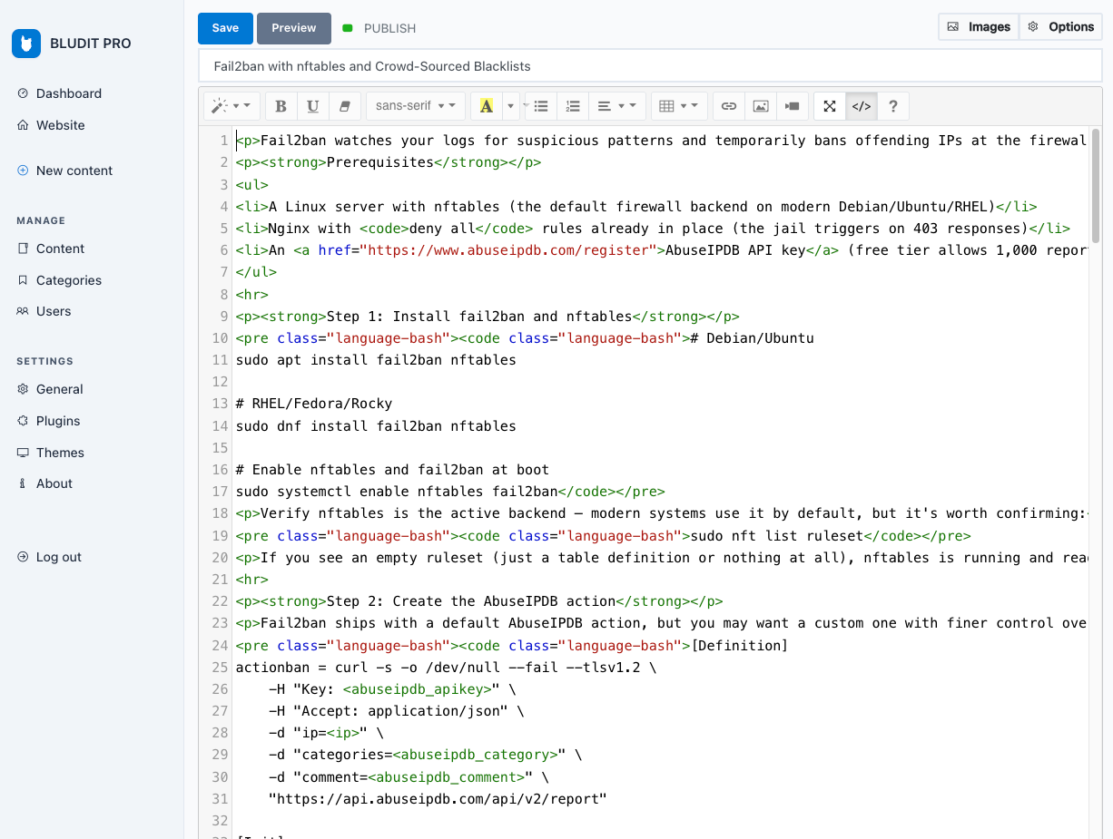Open the Images panel
This screenshot has height=839, width=1113.
979,26
